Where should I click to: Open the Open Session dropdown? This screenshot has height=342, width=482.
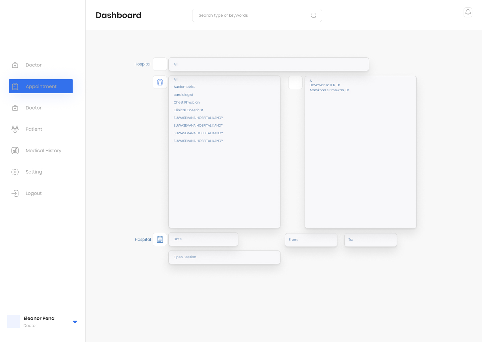tap(224, 257)
